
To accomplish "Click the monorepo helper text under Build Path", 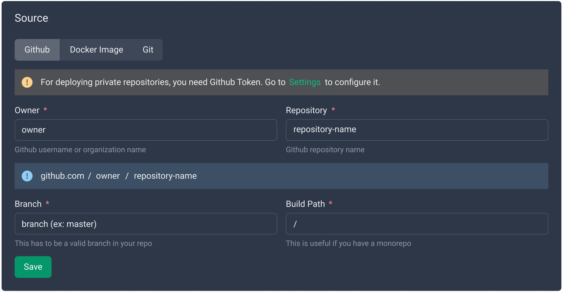I will (x=348, y=243).
